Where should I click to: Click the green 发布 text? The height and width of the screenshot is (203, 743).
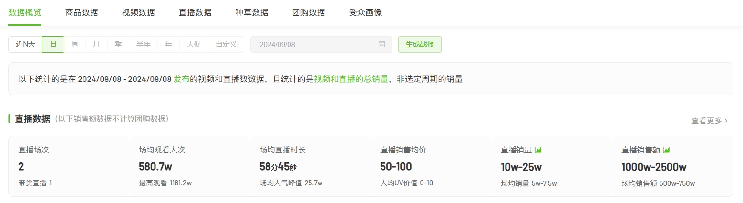click(x=181, y=79)
